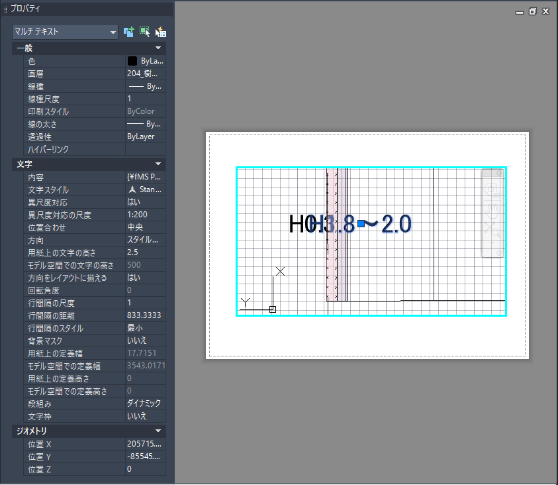The width and height of the screenshot is (558, 485).
Task: Select the Pan hand tool
Action: click(x=492, y=211)
